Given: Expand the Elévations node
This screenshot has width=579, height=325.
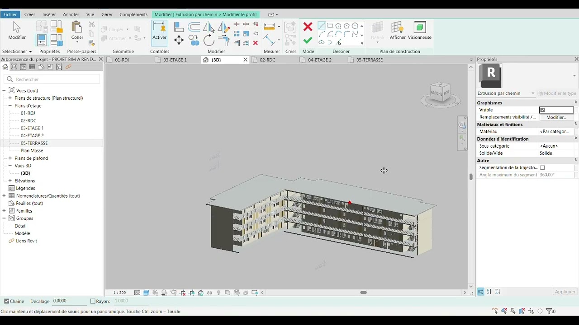Looking at the screenshot, I should pyautogui.click(x=10, y=181).
